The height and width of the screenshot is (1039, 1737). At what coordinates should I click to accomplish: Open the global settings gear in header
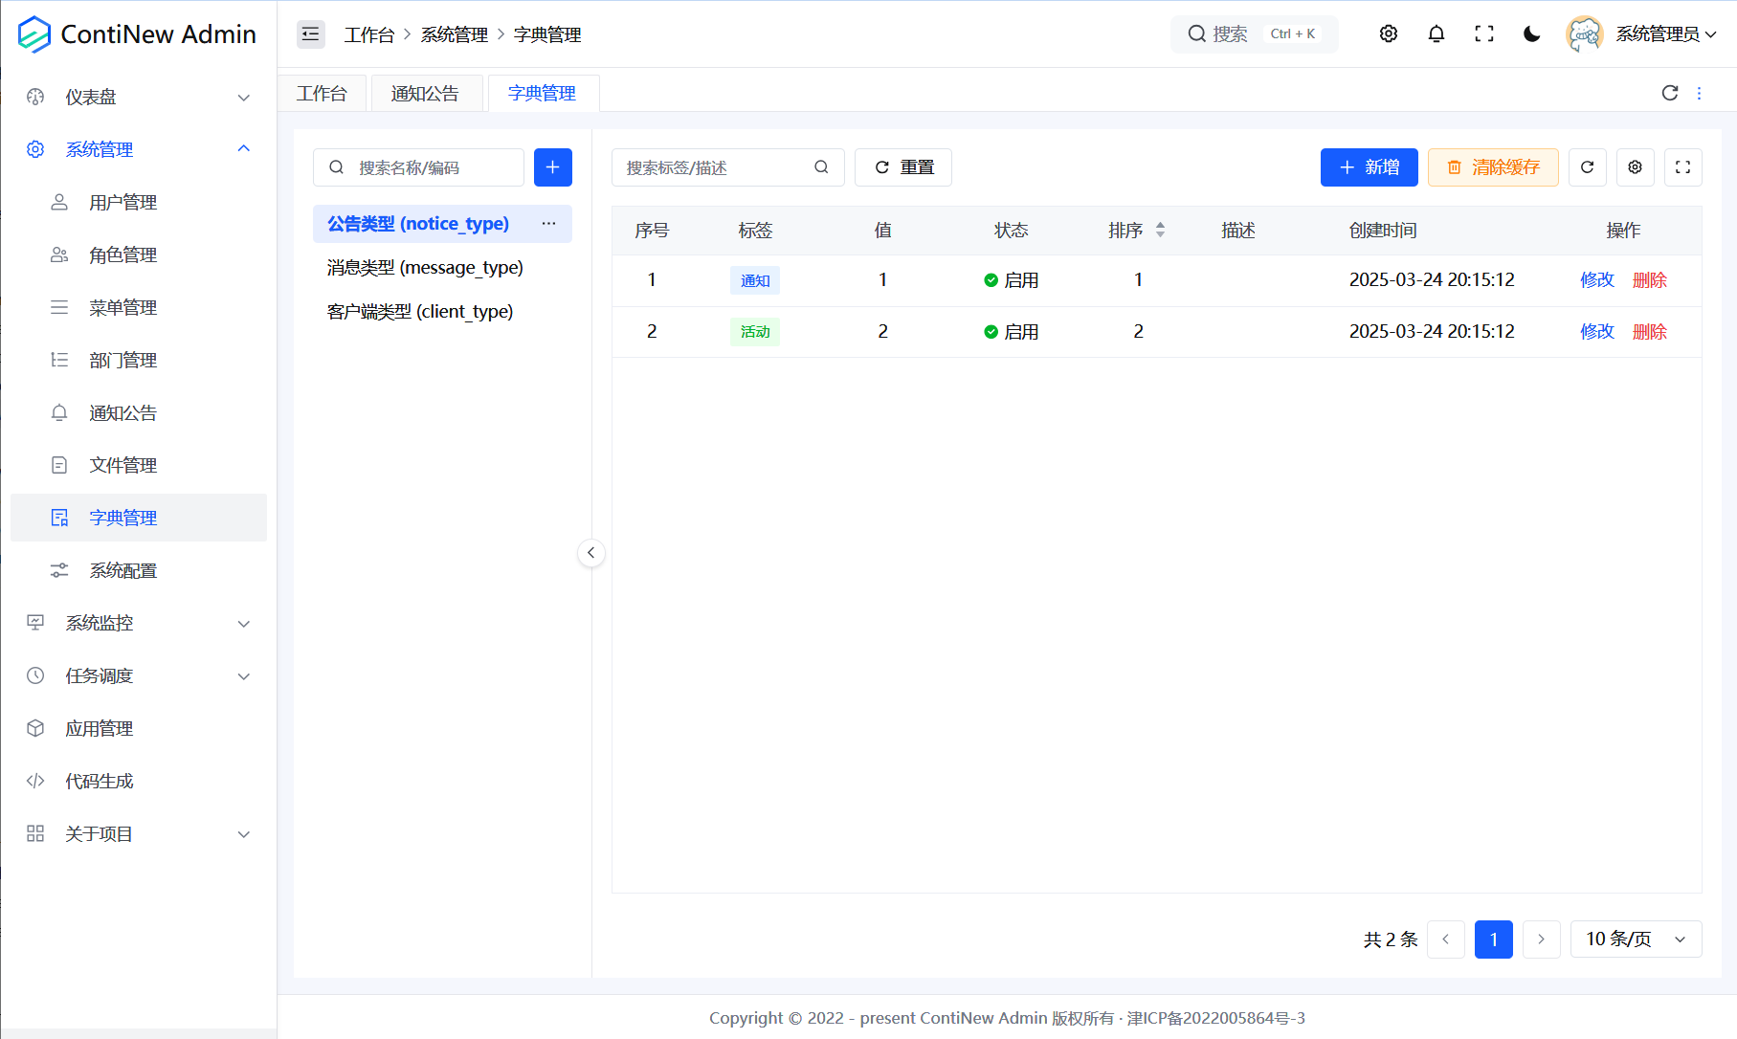[1388, 34]
